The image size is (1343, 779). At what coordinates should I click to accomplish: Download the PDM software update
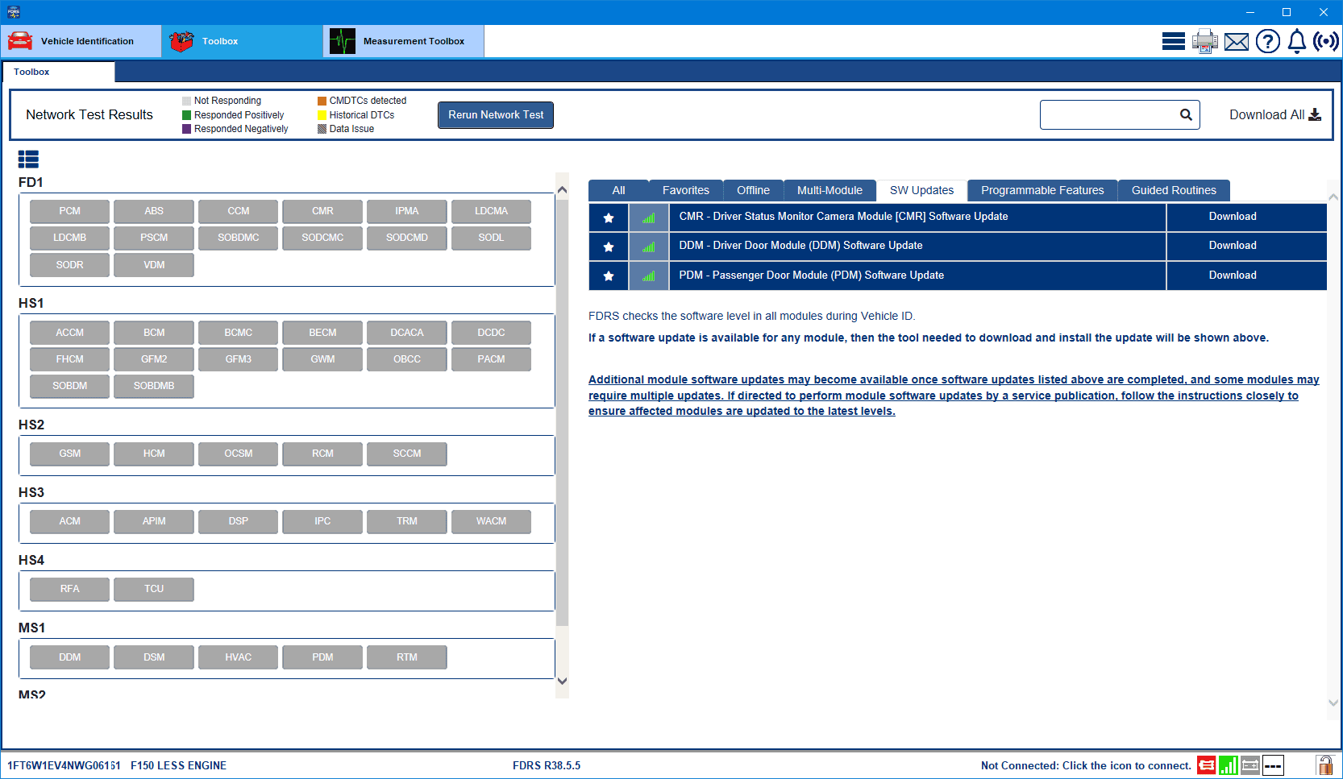[x=1233, y=276]
